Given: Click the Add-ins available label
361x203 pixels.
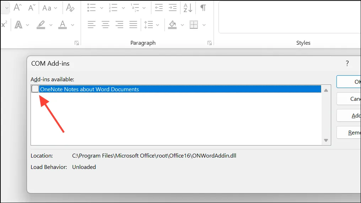Looking at the screenshot, I should pos(53,79).
